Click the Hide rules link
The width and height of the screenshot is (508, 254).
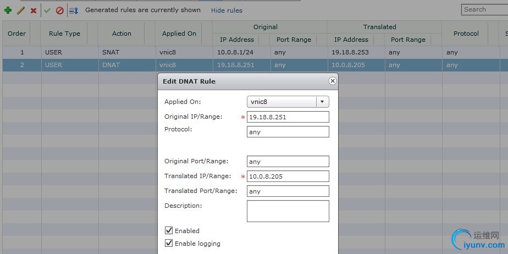coord(227,10)
